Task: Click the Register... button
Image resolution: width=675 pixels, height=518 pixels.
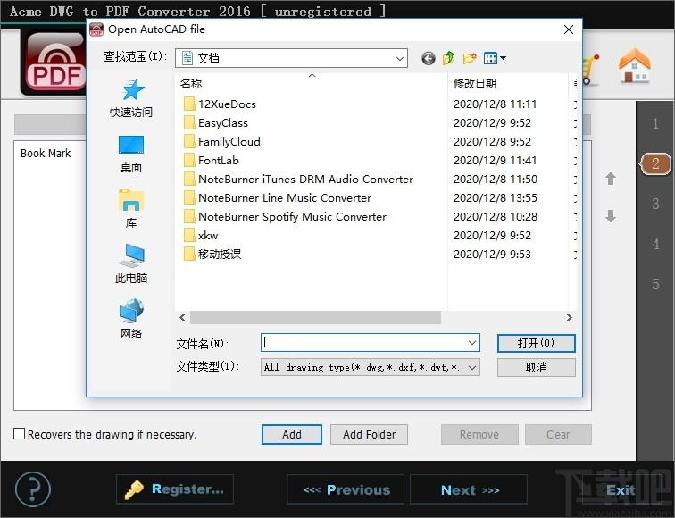Action: pyautogui.click(x=175, y=489)
